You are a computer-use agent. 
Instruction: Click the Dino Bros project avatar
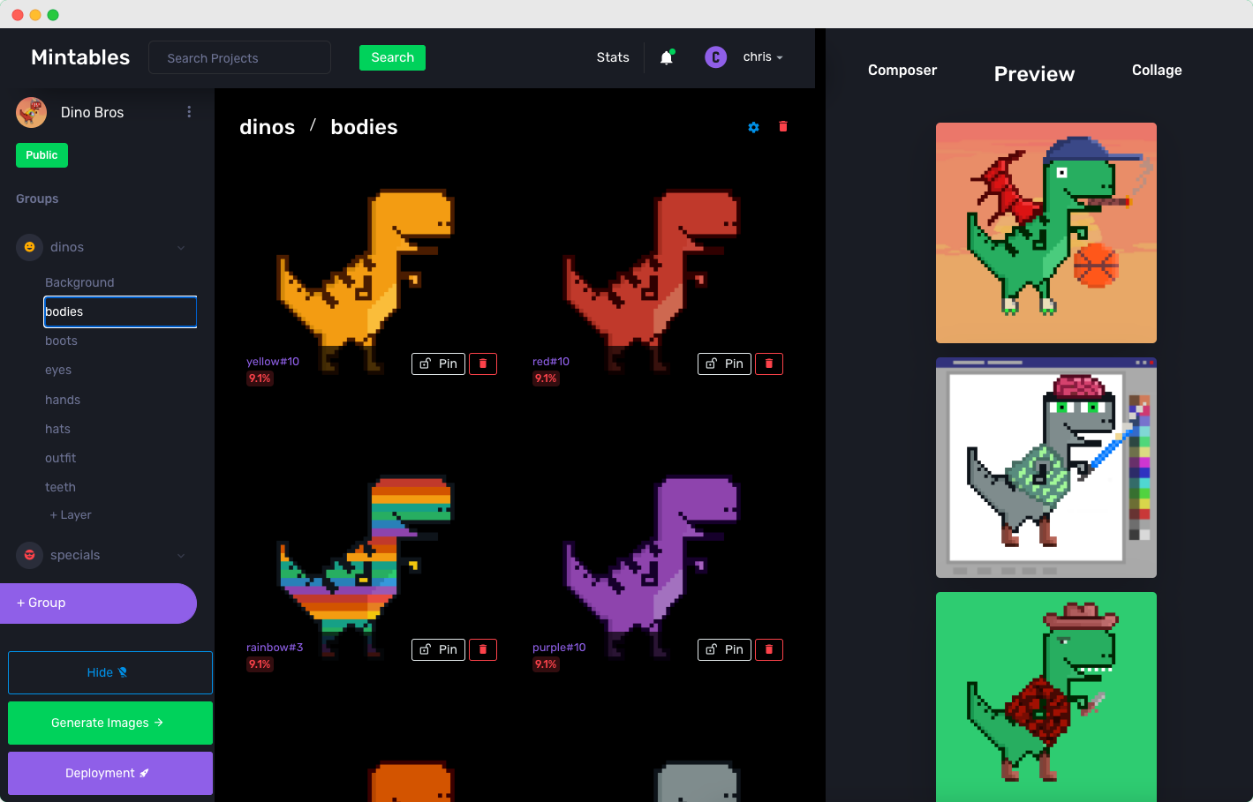pos(32,113)
